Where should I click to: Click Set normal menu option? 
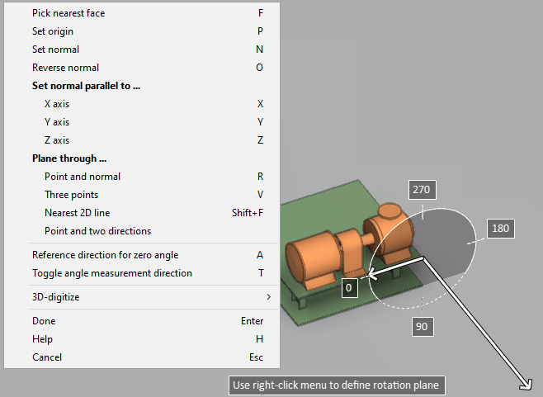tap(55, 50)
